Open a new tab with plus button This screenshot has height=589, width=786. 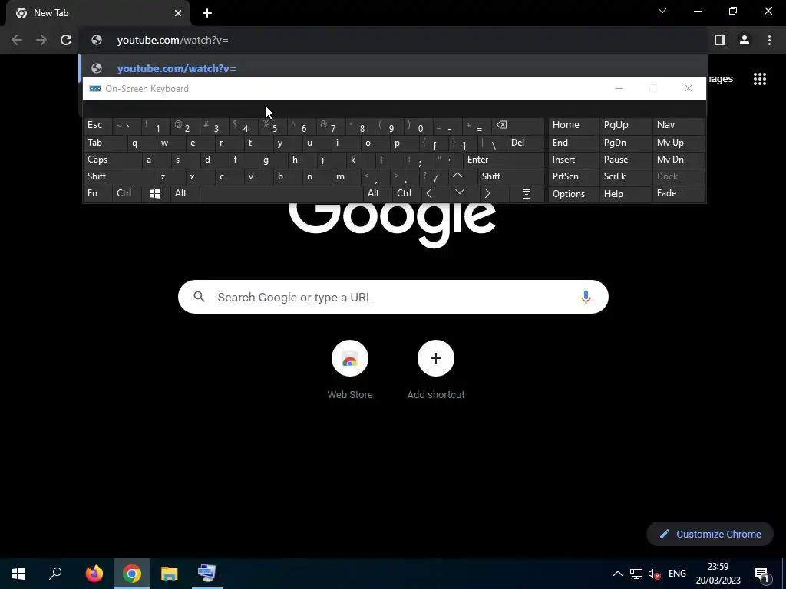click(x=207, y=13)
